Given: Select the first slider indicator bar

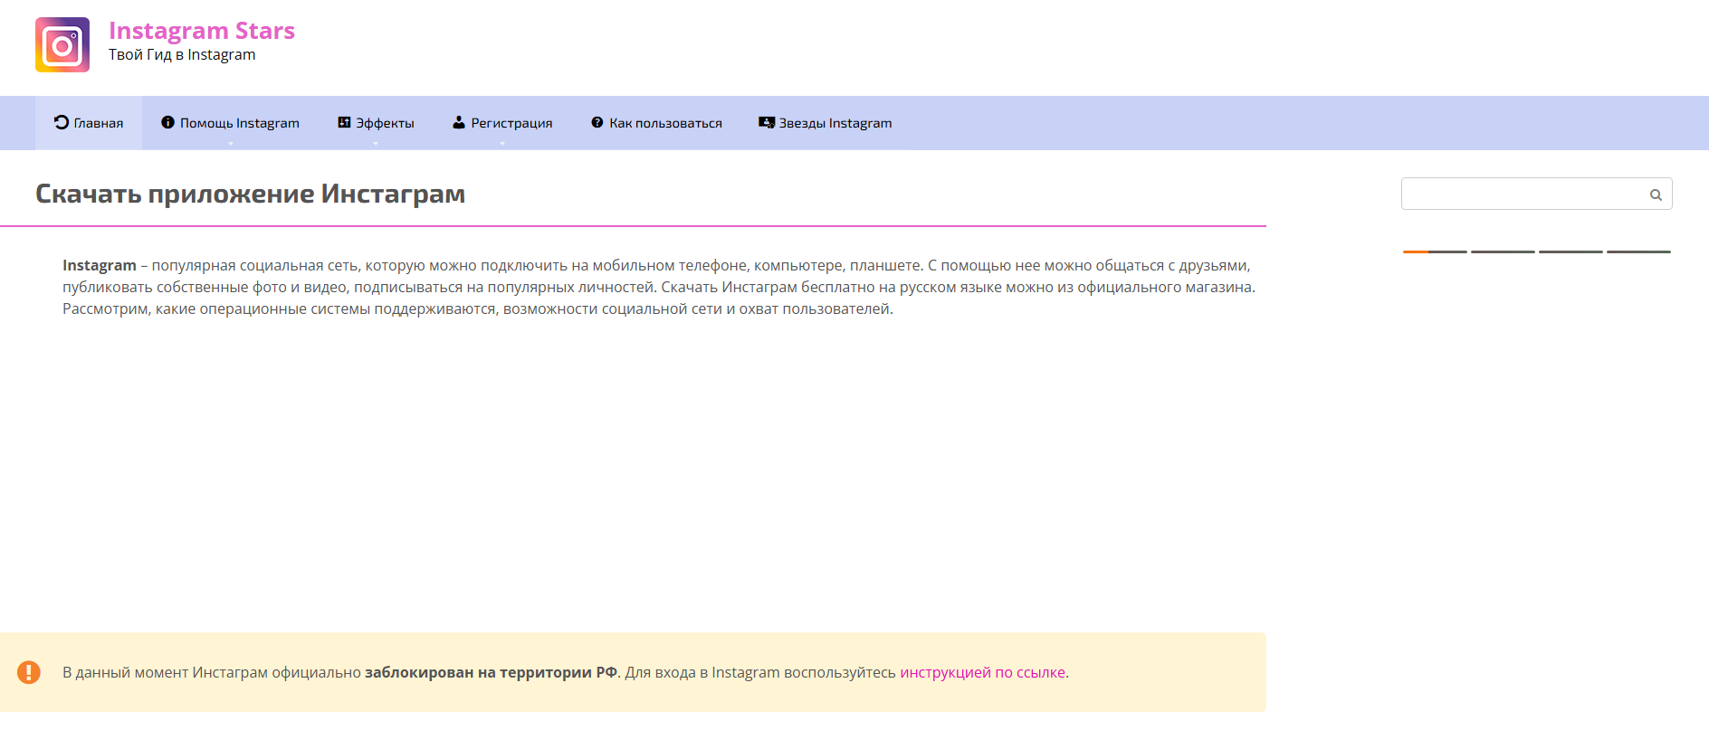Looking at the screenshot, I should coord(1435,251).
